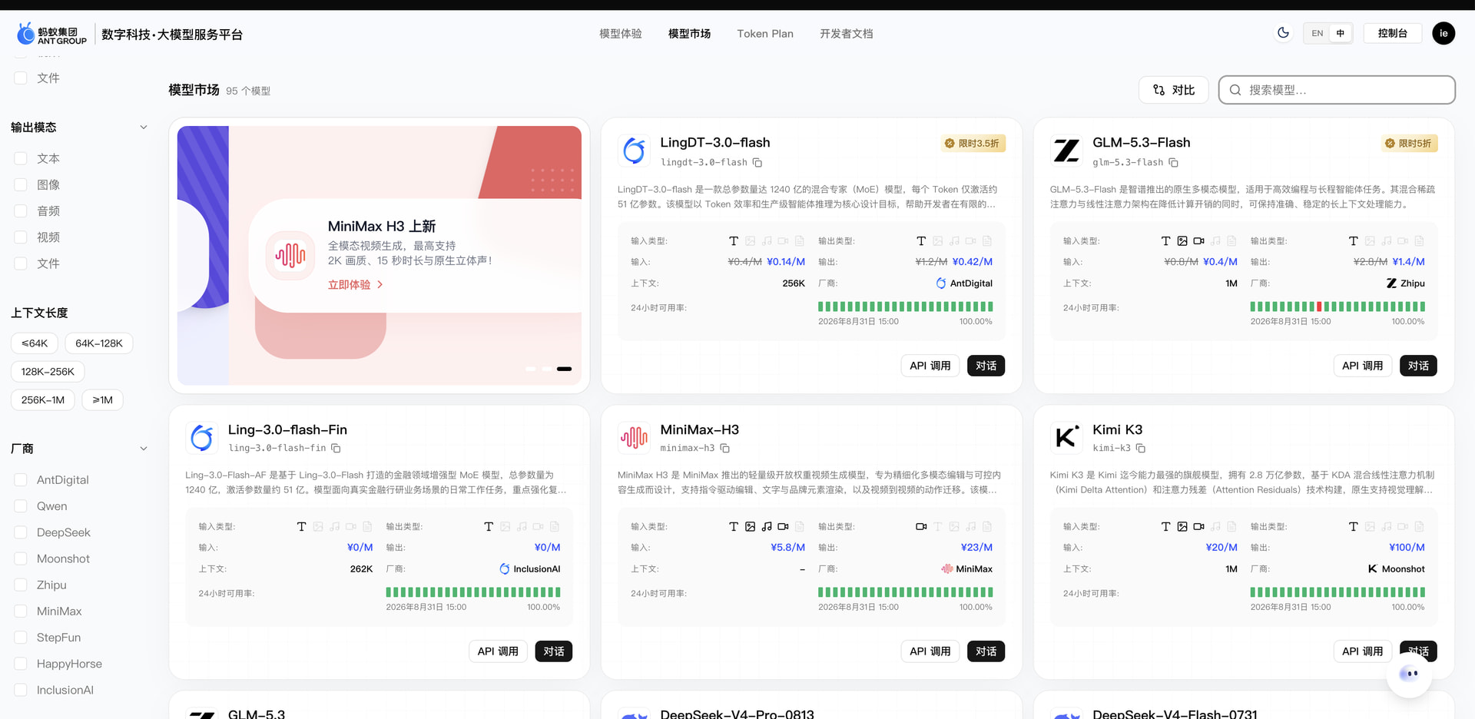Toggle dark mode moon icon

coord(1283,33)
